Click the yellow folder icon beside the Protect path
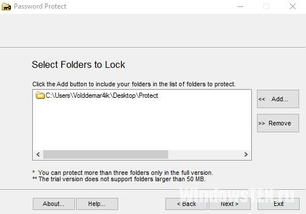The image size is (306, 214). [x=40, y=95]
